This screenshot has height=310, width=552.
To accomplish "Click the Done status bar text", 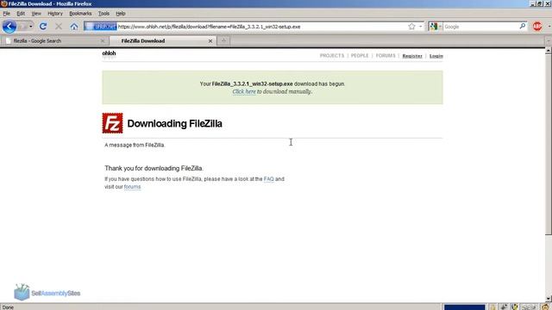I will pyautogui.click(x=8, y=307).
